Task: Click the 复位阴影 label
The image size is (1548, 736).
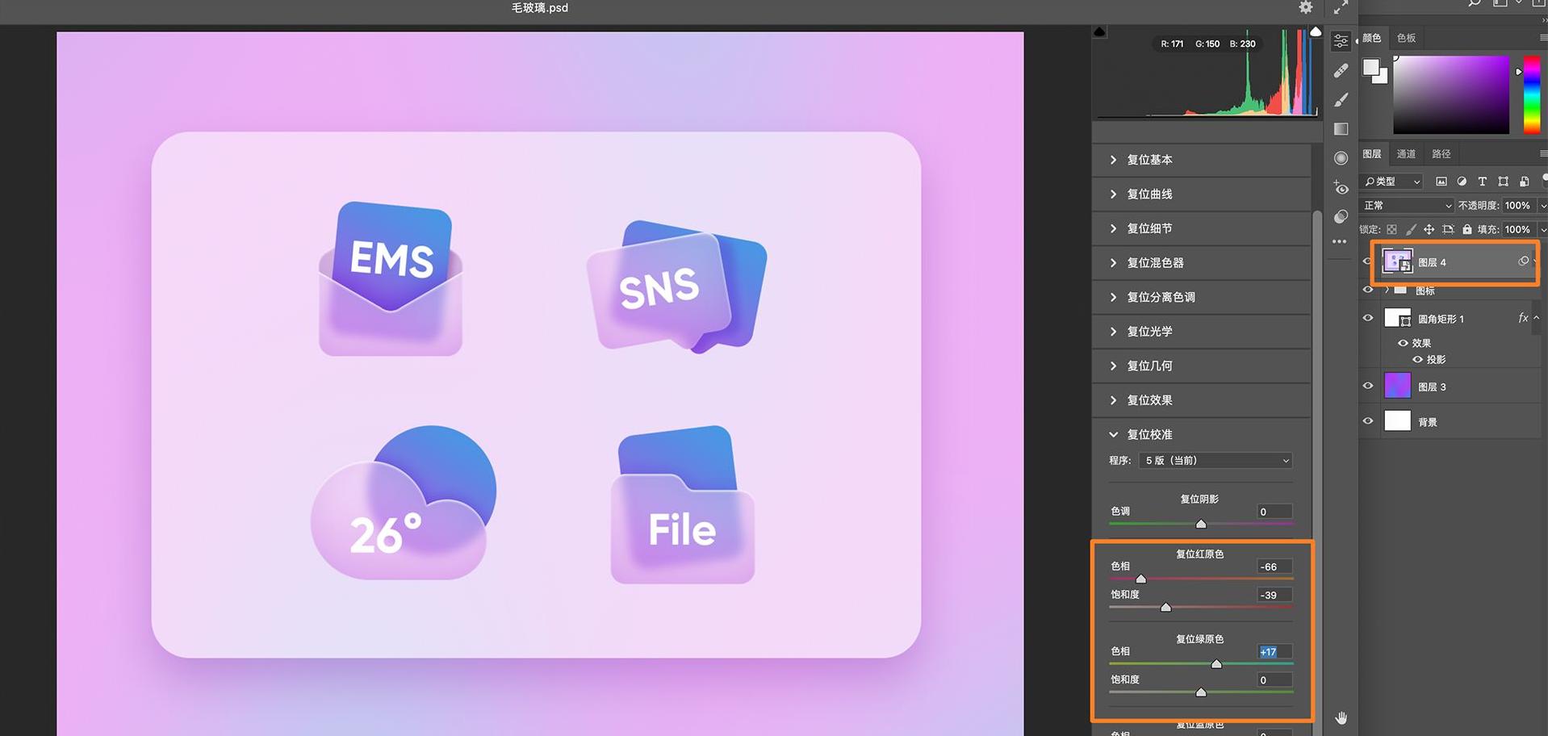Action: [1199, 499]
